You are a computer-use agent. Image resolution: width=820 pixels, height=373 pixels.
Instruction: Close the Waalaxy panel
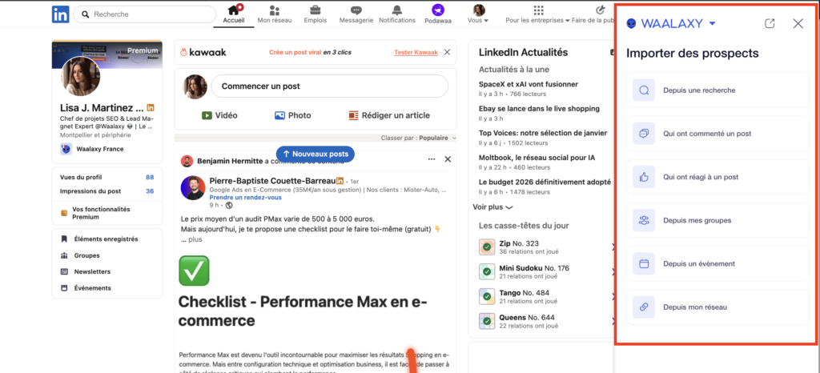[798, 23]
